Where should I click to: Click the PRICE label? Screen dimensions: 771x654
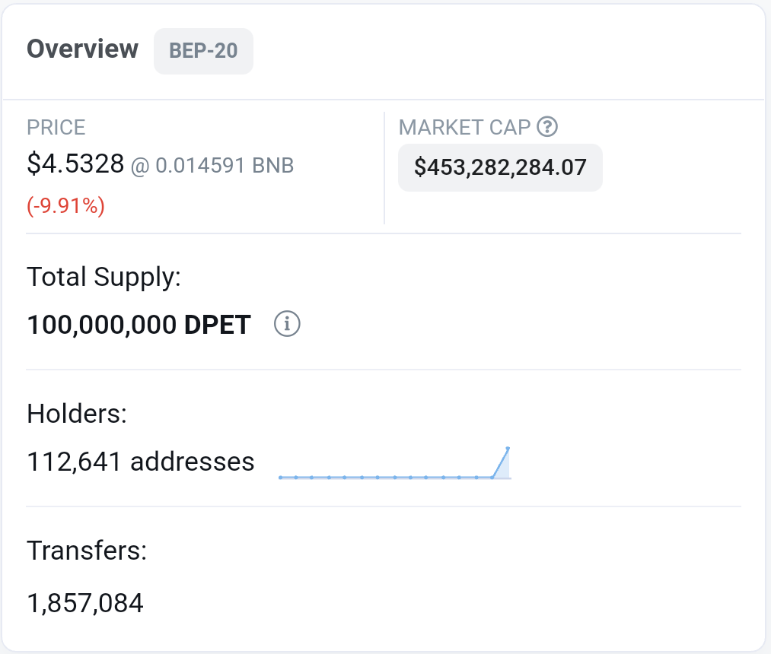pos(56,127)
